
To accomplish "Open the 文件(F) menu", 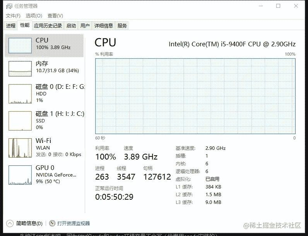I will 13,16.
